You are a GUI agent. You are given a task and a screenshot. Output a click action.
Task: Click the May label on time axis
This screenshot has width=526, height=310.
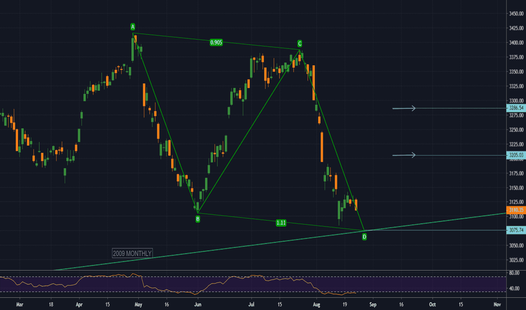pyautogui.click(x=138, y=304)
